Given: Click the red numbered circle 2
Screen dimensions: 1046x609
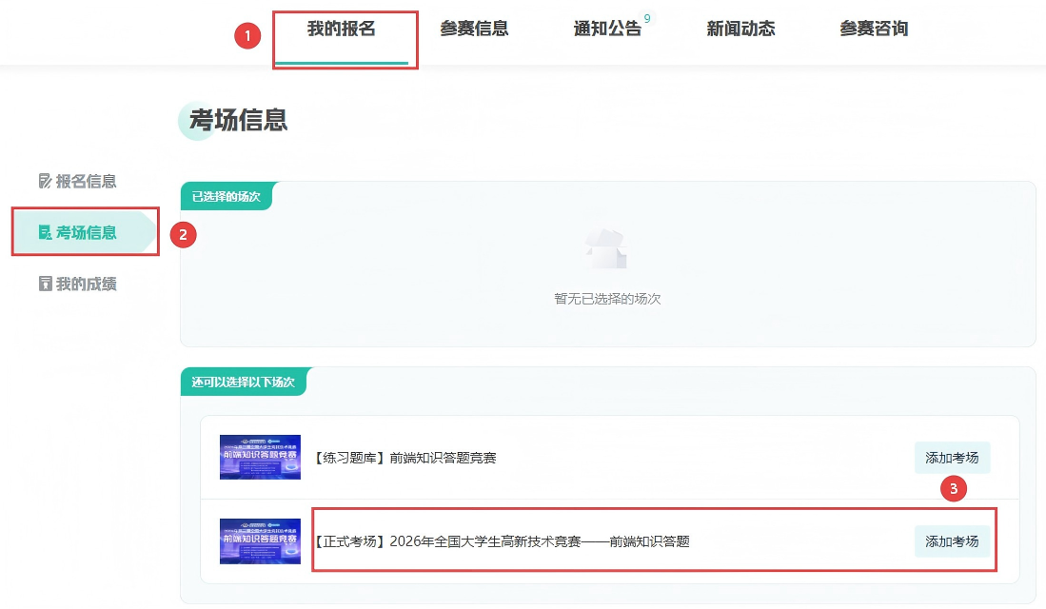Looking at the screenshot, I should 183,234.
